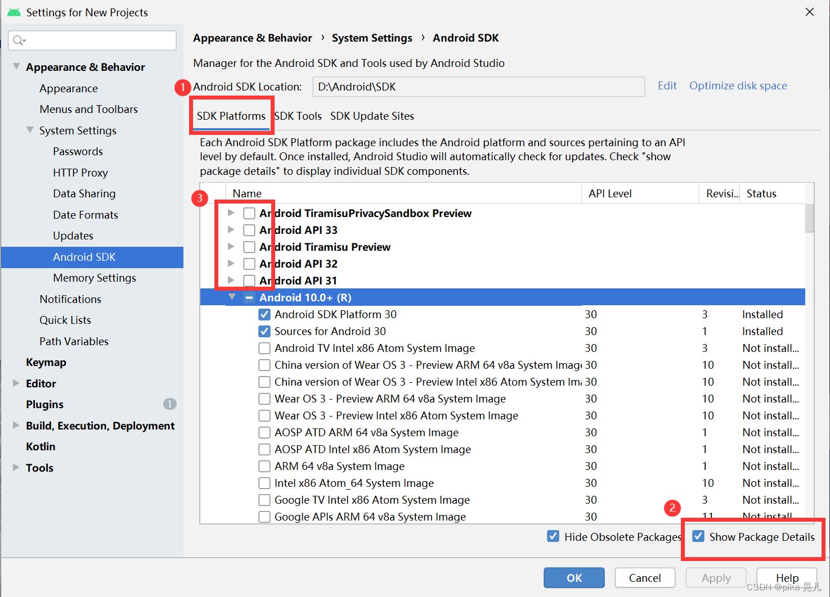Expand the Android API 33 row
This screenshot has width=830, height=597.
click(231, 230)
